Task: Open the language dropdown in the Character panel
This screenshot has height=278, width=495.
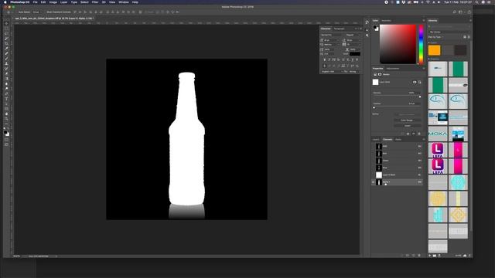Action: pos(332,72)
